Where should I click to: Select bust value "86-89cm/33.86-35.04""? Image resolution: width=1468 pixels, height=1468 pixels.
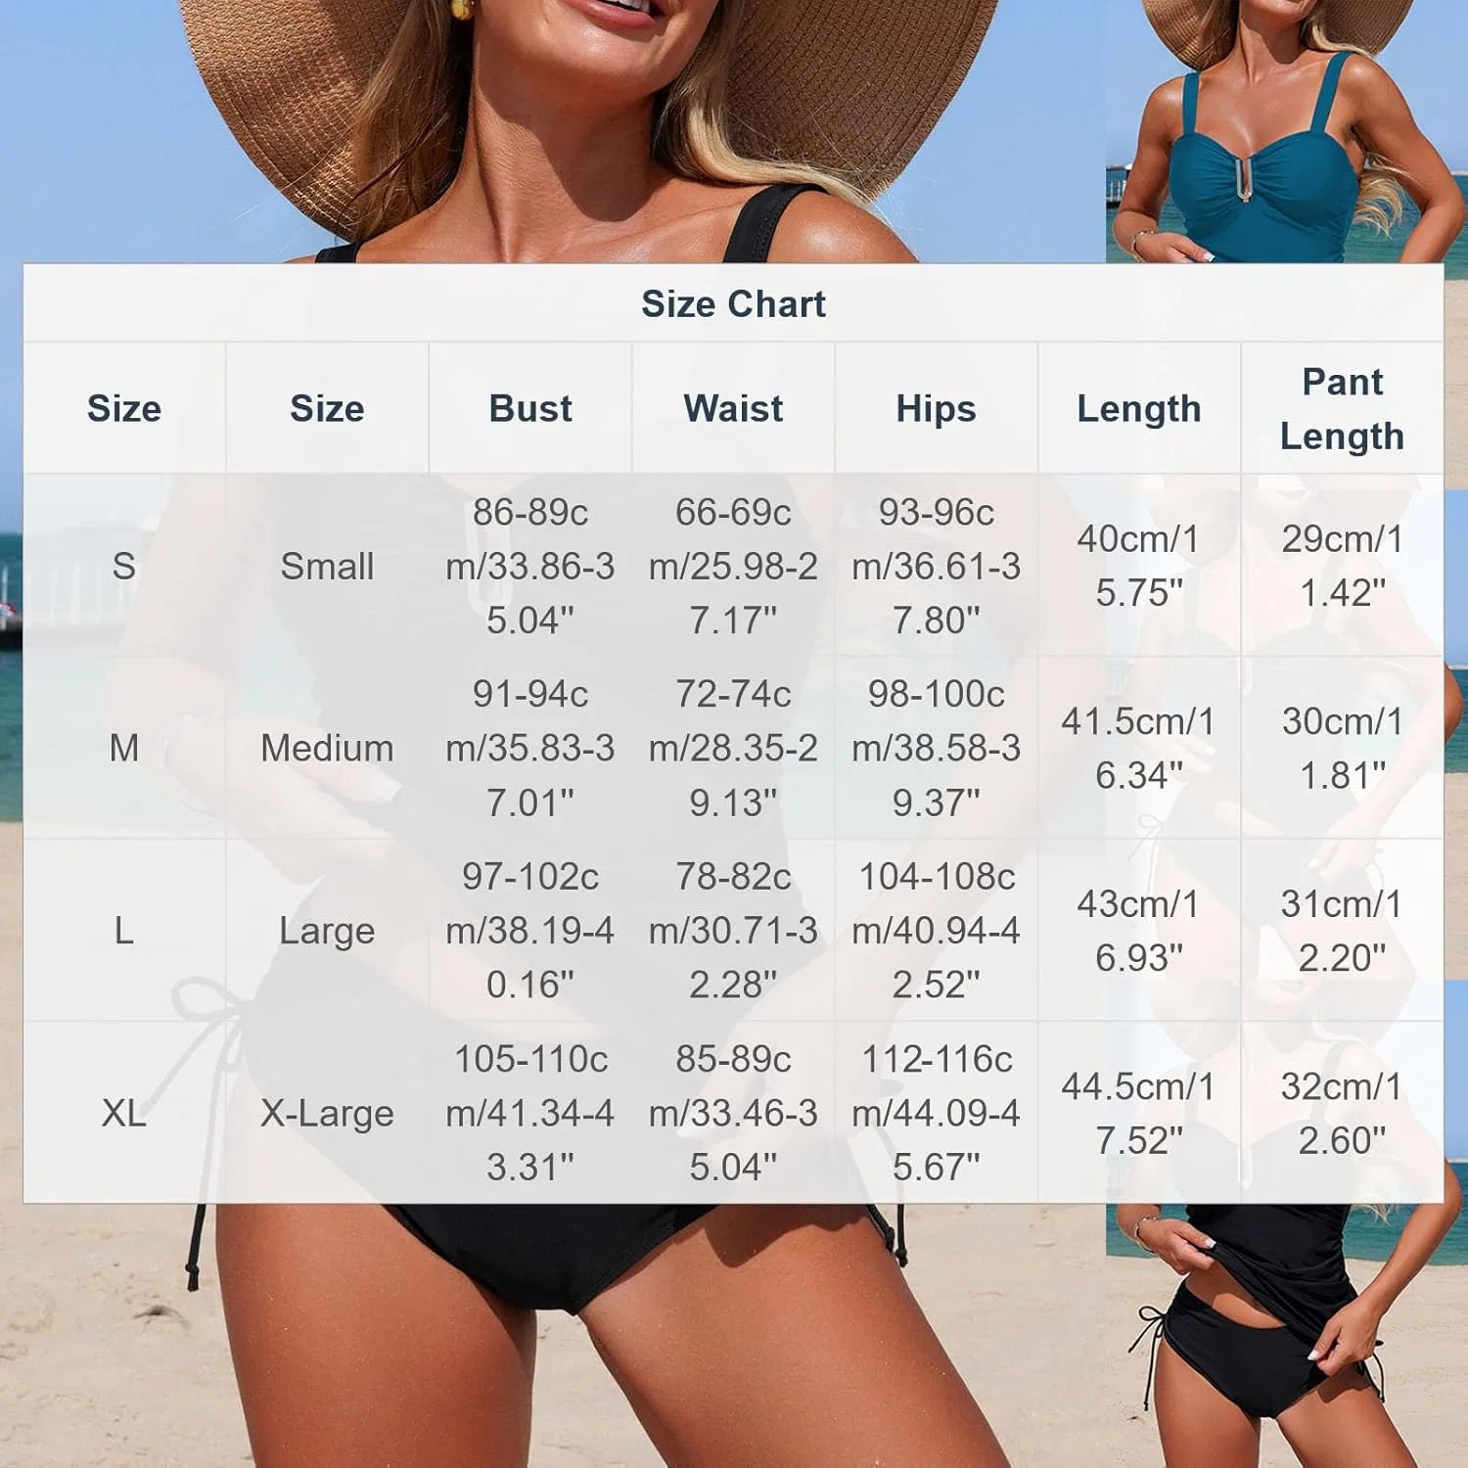(x=530, y=566)
